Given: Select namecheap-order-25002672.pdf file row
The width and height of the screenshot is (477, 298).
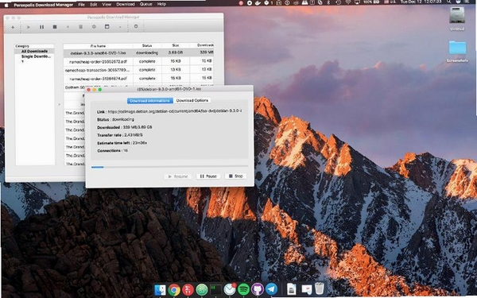Looking at the screenshot, I should 138,61.
